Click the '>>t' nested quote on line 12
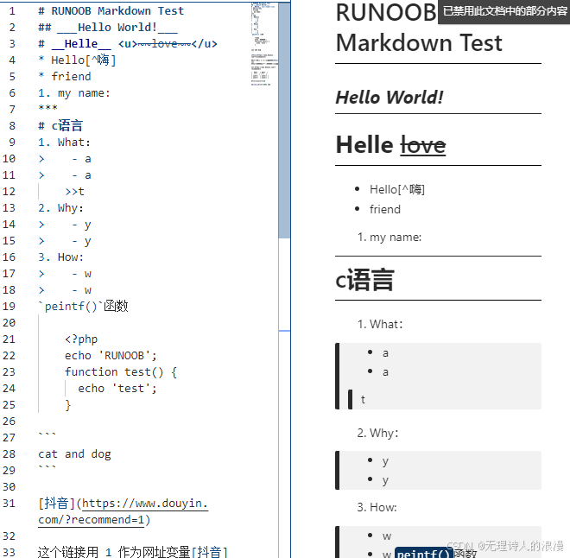 pyautogui.click(x=74, y=191)
